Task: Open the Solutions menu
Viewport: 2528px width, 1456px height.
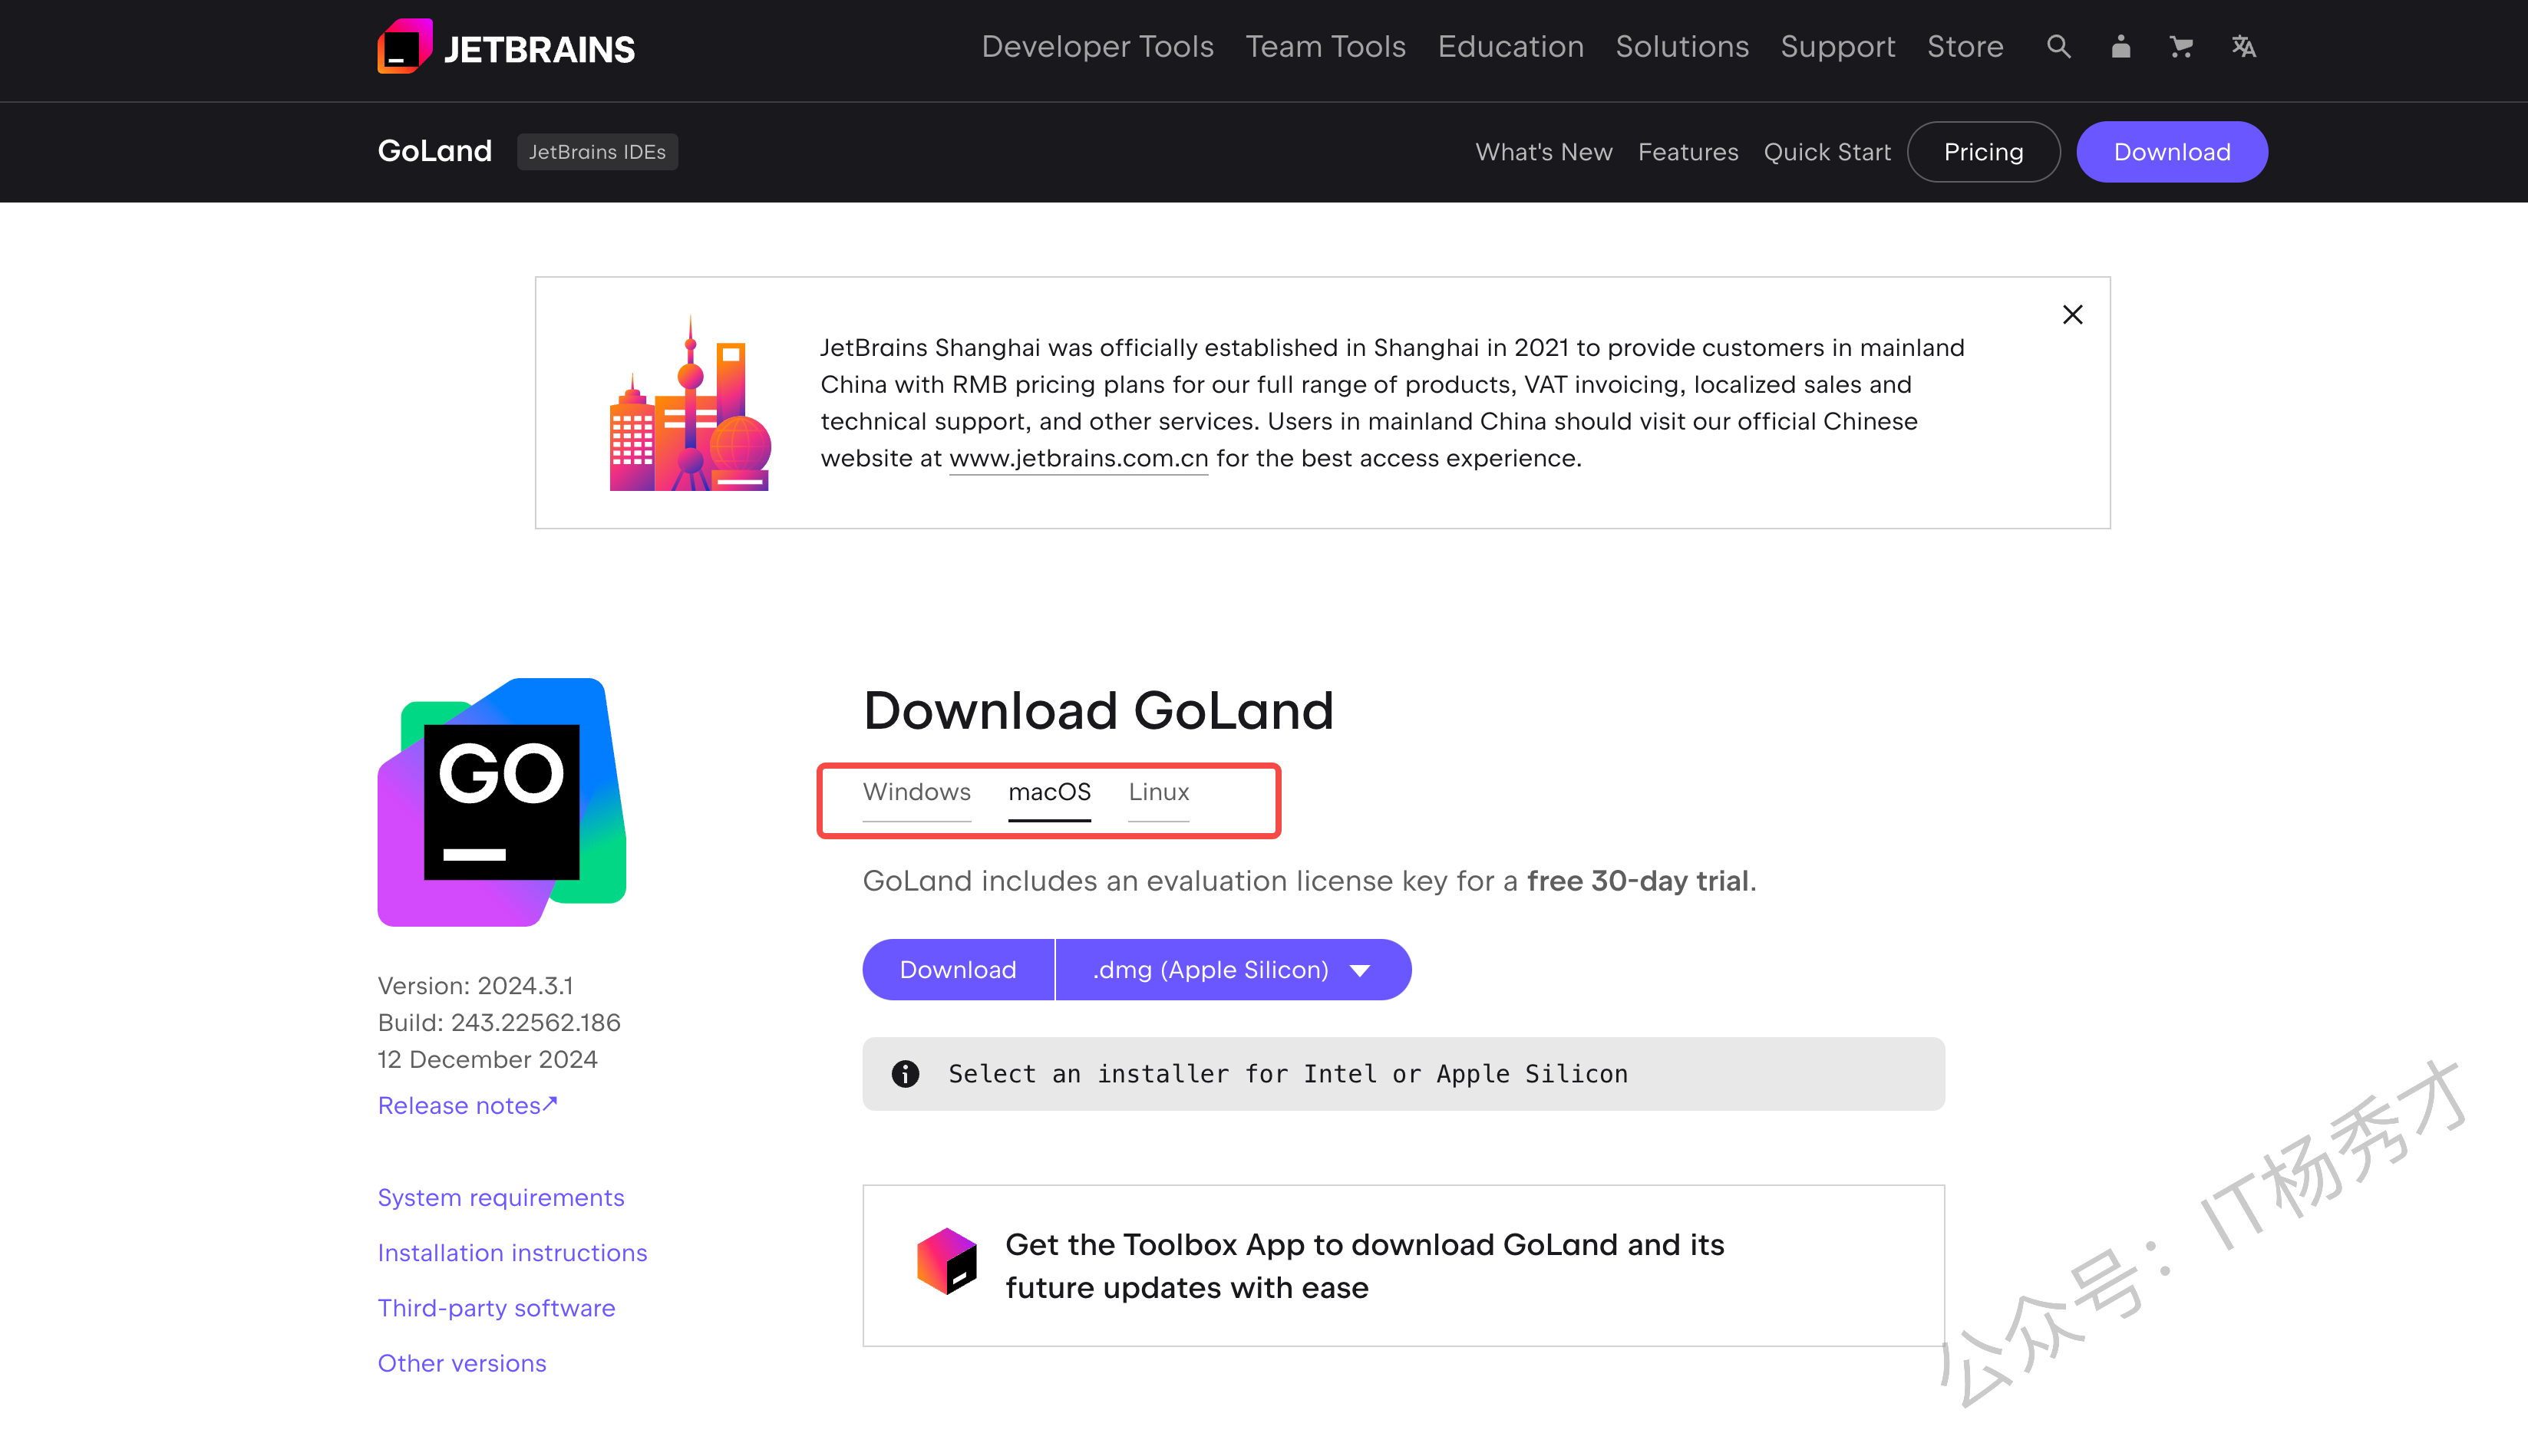Action: pyautogui.click(x=1681, y=47)
